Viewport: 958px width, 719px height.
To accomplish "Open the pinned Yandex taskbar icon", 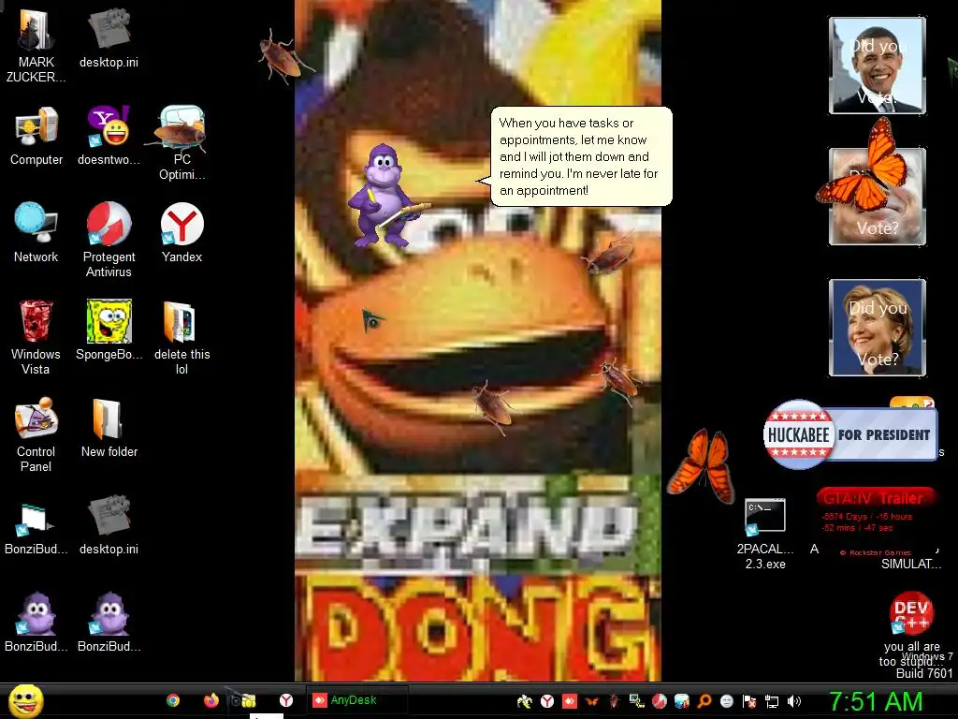I will pyautogui.click(x=286, y=700).
